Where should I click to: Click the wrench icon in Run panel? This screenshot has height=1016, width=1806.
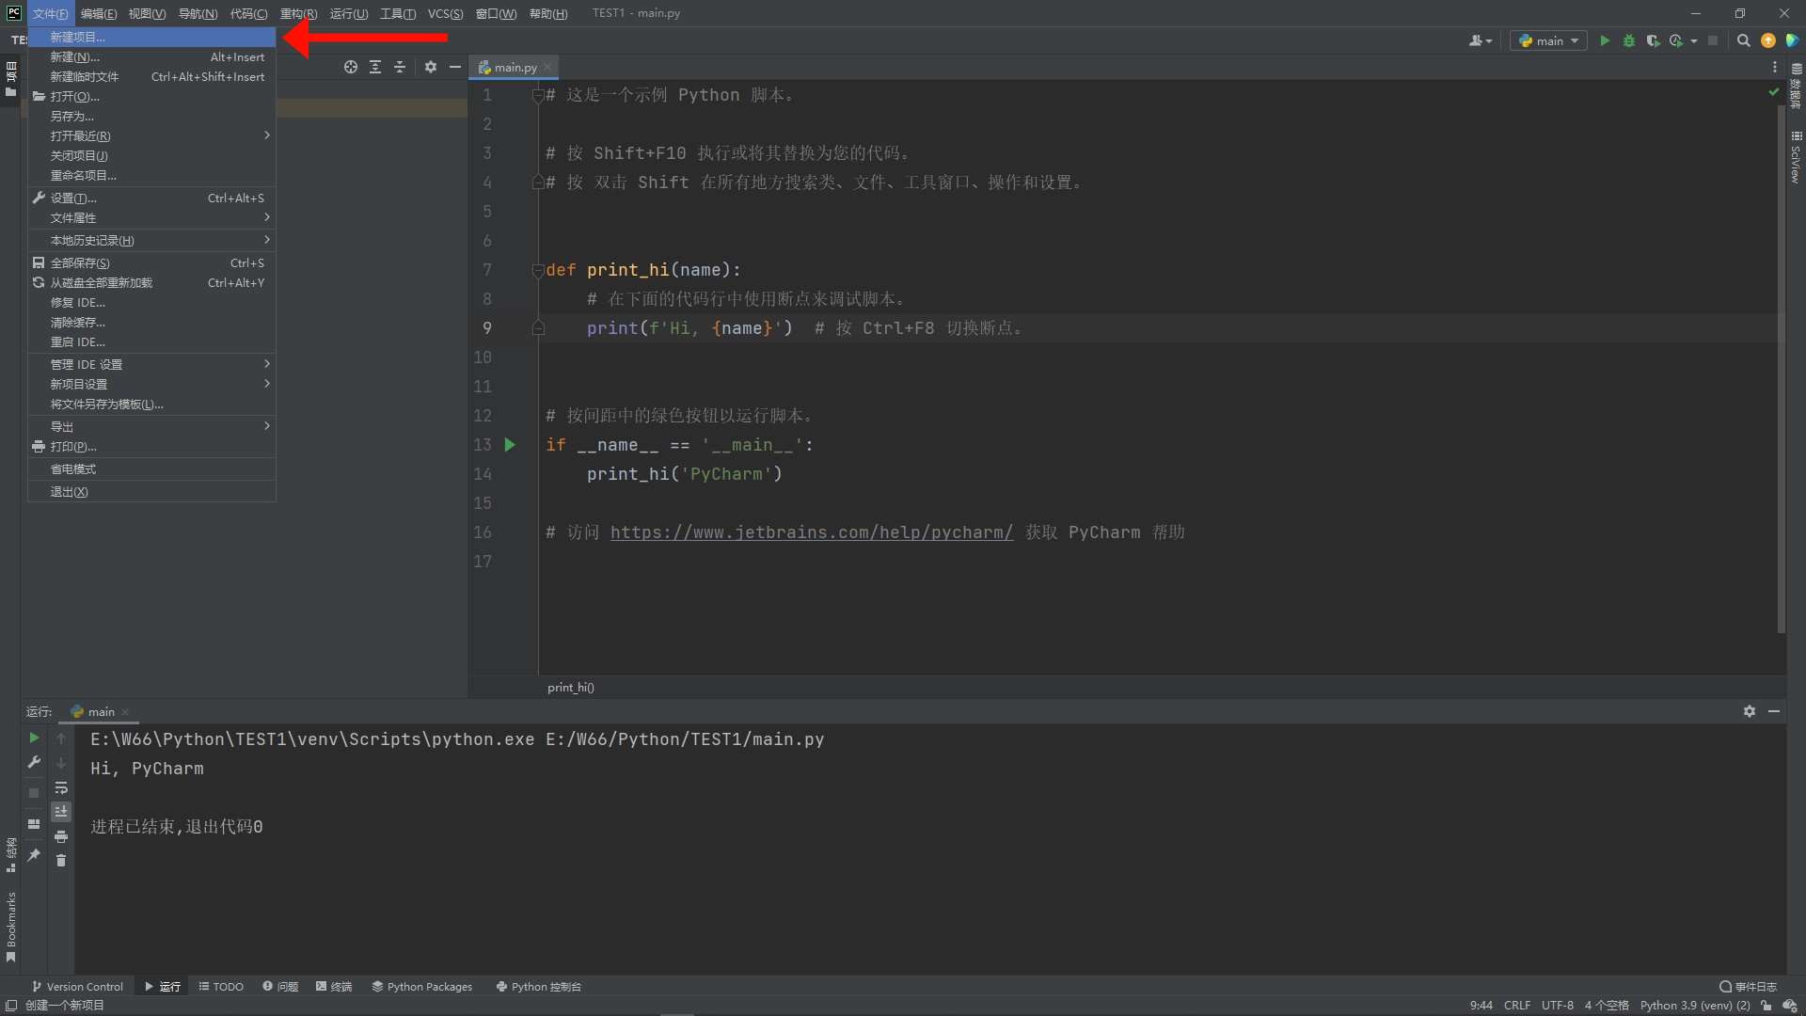click(34, 762)
